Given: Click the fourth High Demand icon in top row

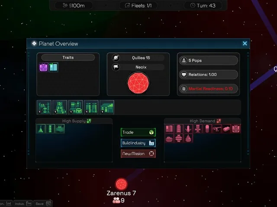Looking at the screenshot, I should click(x=198, y=129).
